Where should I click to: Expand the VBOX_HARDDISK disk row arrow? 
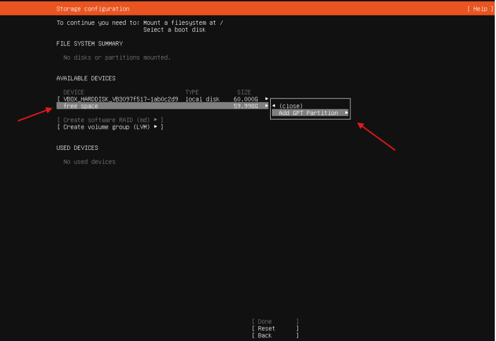coord(266,99)
